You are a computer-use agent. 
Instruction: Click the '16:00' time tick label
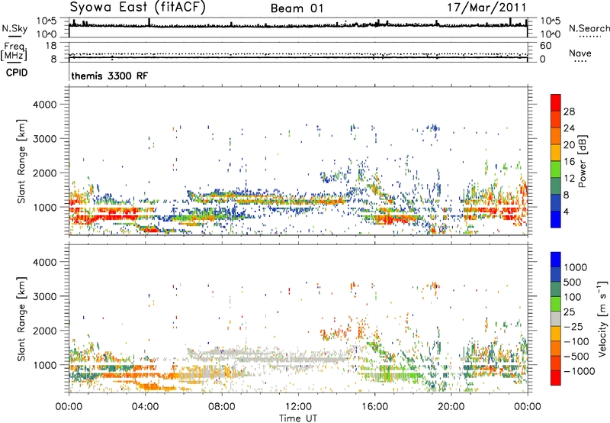point(374,407)
